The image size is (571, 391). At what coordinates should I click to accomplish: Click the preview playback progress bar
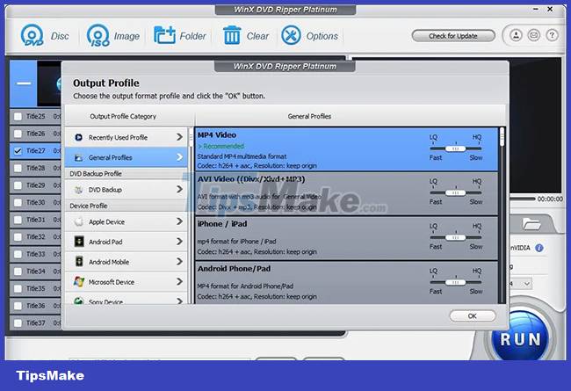click(x=523, y=199)
